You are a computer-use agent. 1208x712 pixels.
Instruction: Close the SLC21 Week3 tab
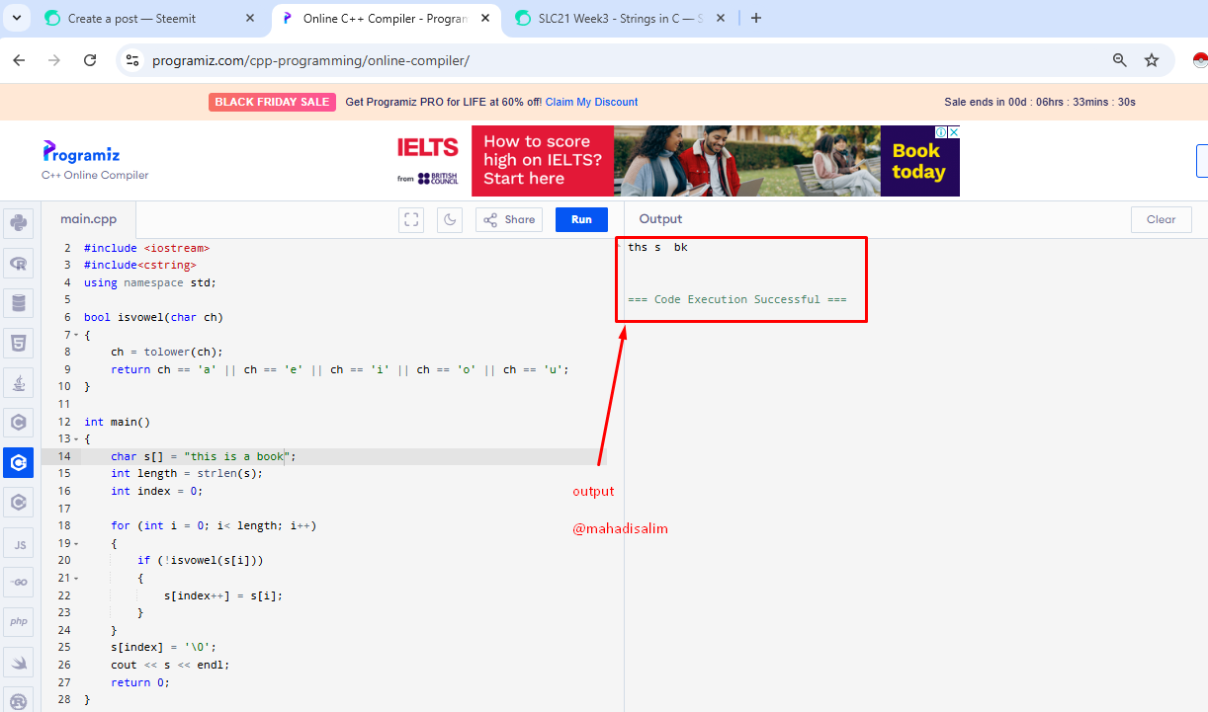721,19
